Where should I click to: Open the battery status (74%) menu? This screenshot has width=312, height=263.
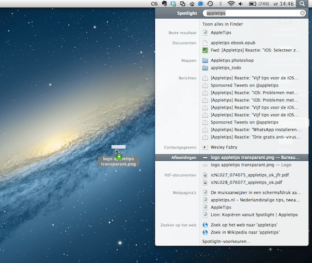pos(259,4)
